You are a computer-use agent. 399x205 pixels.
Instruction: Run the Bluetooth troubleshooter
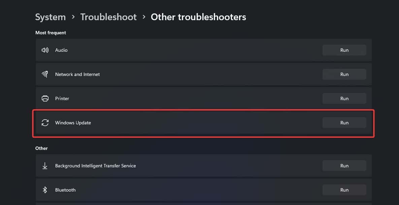coord(344,190)
